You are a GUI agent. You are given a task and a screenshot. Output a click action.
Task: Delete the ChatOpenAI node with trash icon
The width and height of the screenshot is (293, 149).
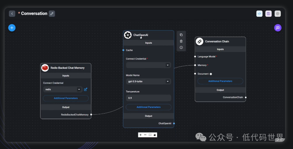181,41
